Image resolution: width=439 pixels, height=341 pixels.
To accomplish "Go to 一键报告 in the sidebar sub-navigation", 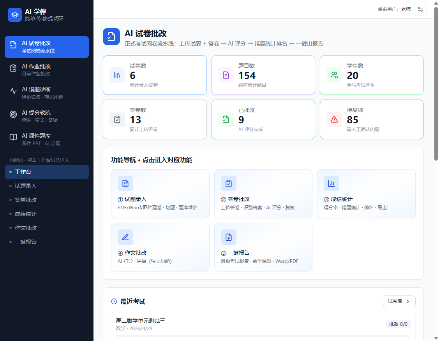I will coord(47,242).
